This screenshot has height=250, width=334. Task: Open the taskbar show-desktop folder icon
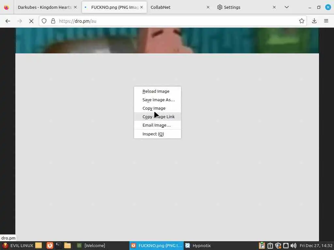[38, 245]
